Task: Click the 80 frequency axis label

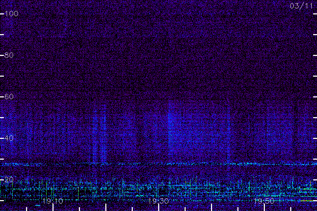Action: click(x=9, y=55)
